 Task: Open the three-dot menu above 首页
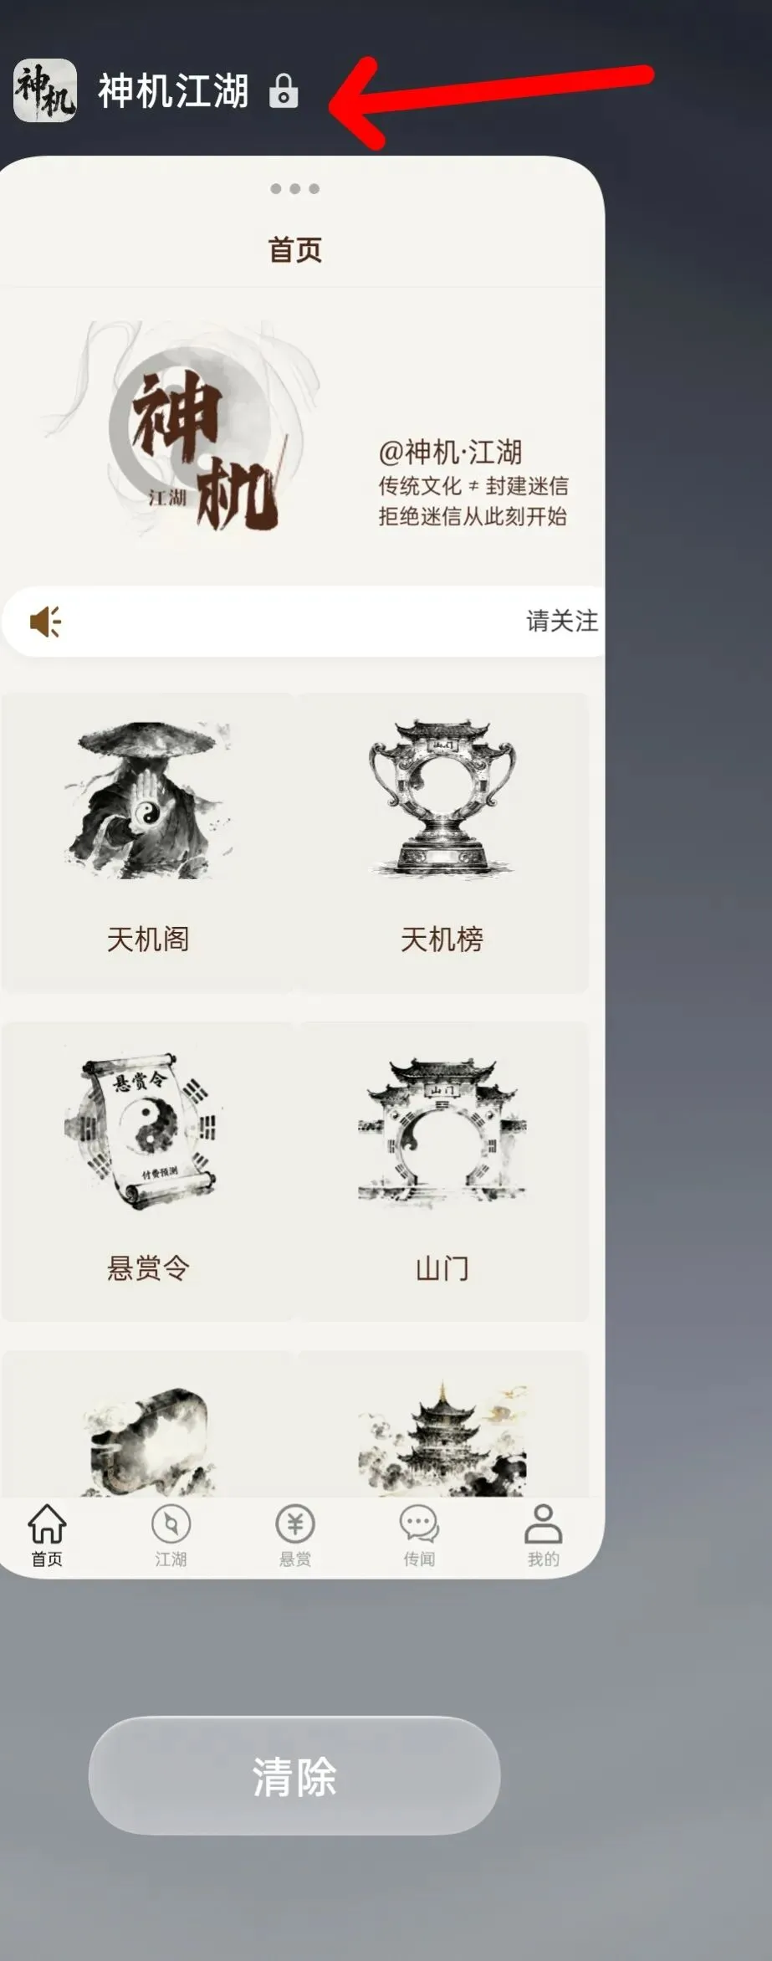[294, 189]
